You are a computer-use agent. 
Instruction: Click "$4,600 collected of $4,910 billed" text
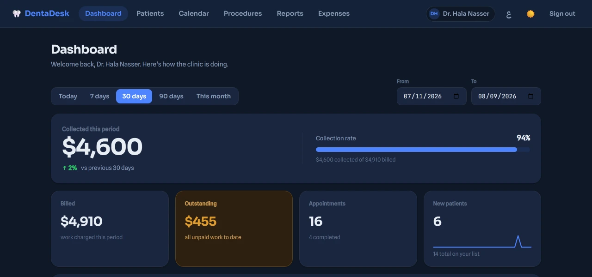(356, 160)
